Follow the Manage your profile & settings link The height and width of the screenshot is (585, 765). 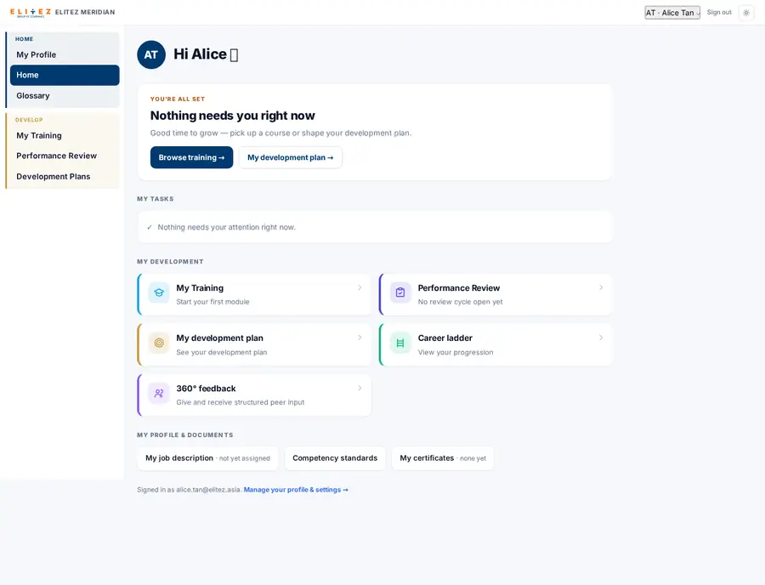(296, 490)
